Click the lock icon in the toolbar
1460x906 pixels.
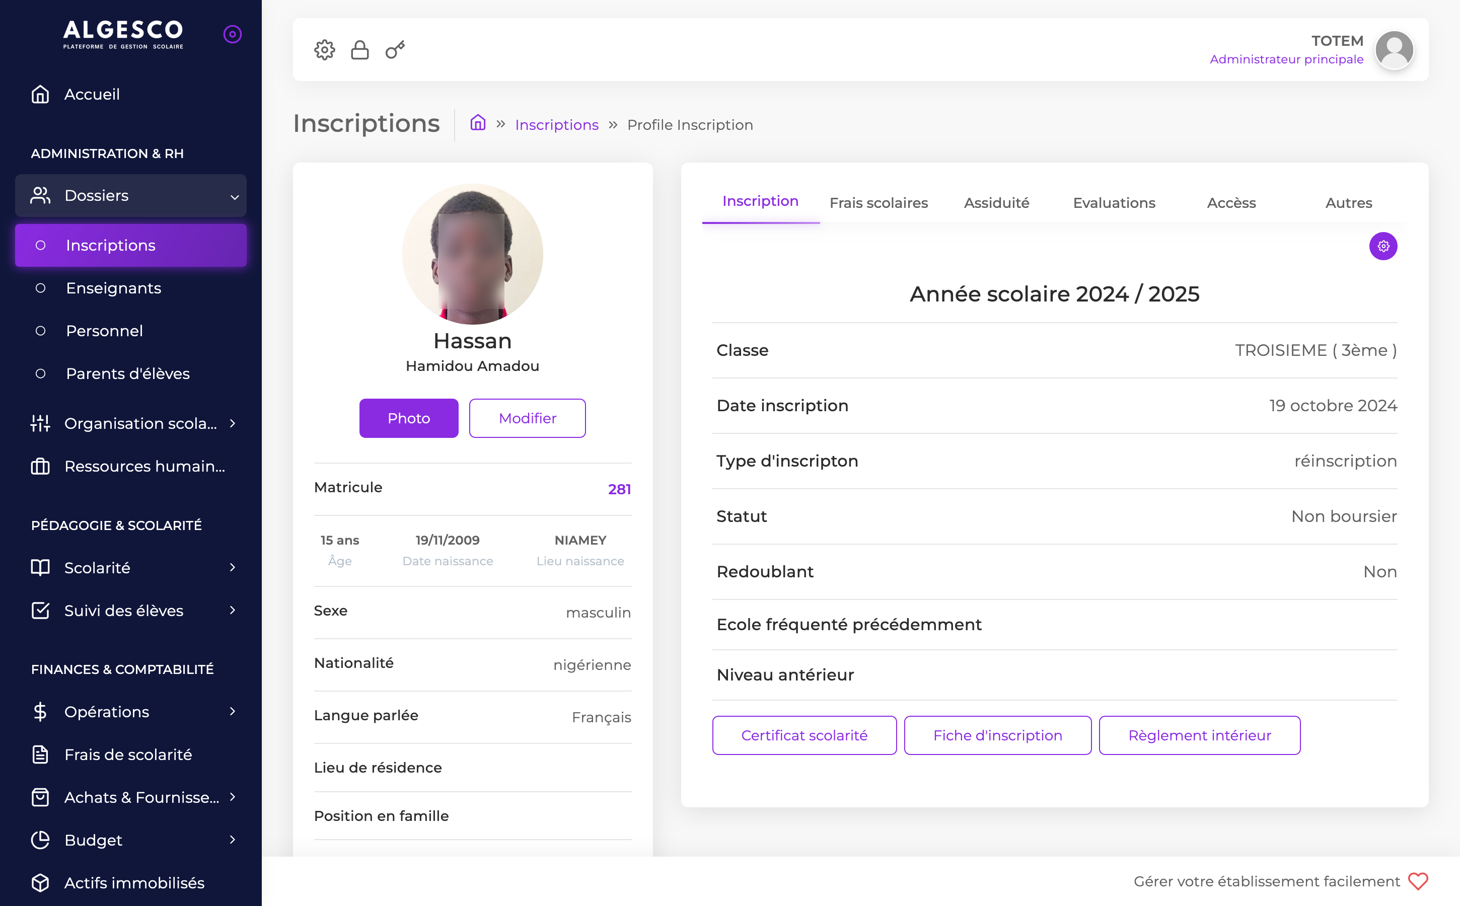pyautogui.click(x=359, y=50)
